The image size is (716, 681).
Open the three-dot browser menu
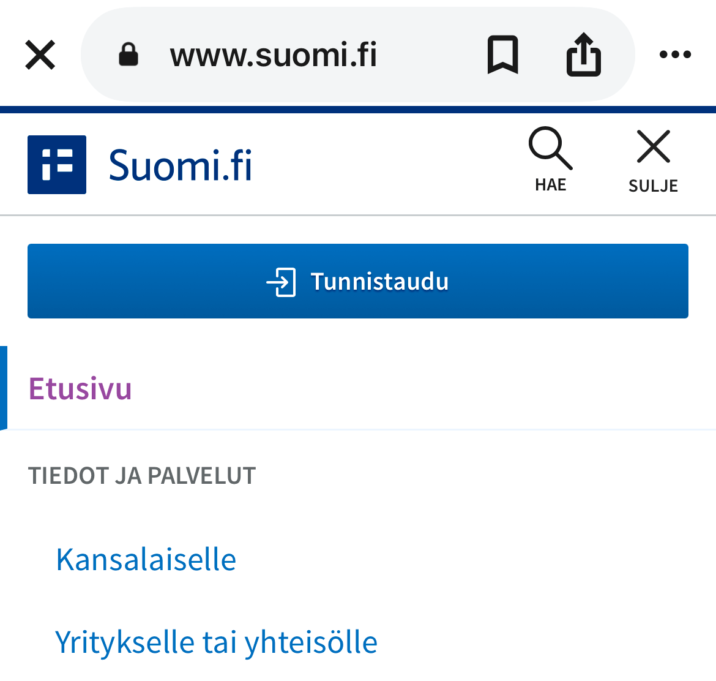[x=675, y=54]
